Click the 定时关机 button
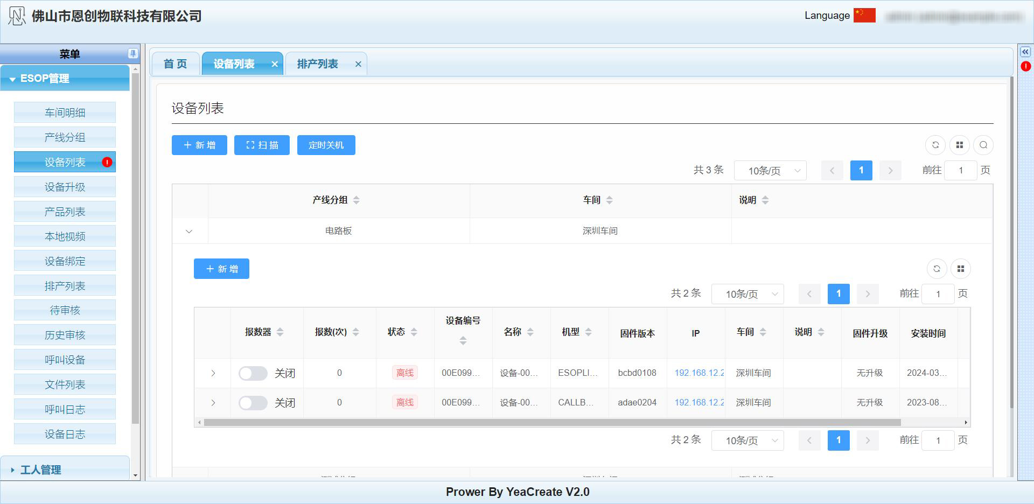Screen dimensions: 1034x504 [326, 145]
